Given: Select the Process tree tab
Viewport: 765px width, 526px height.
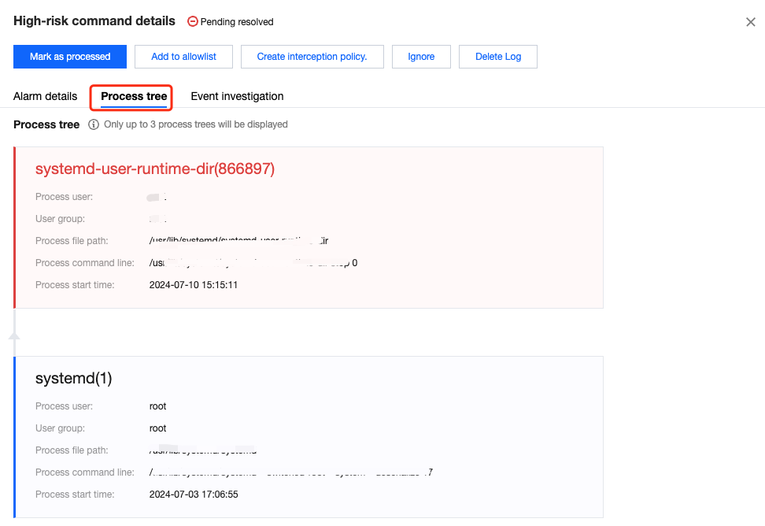Looking at the screenshot, I should point(134,96).
